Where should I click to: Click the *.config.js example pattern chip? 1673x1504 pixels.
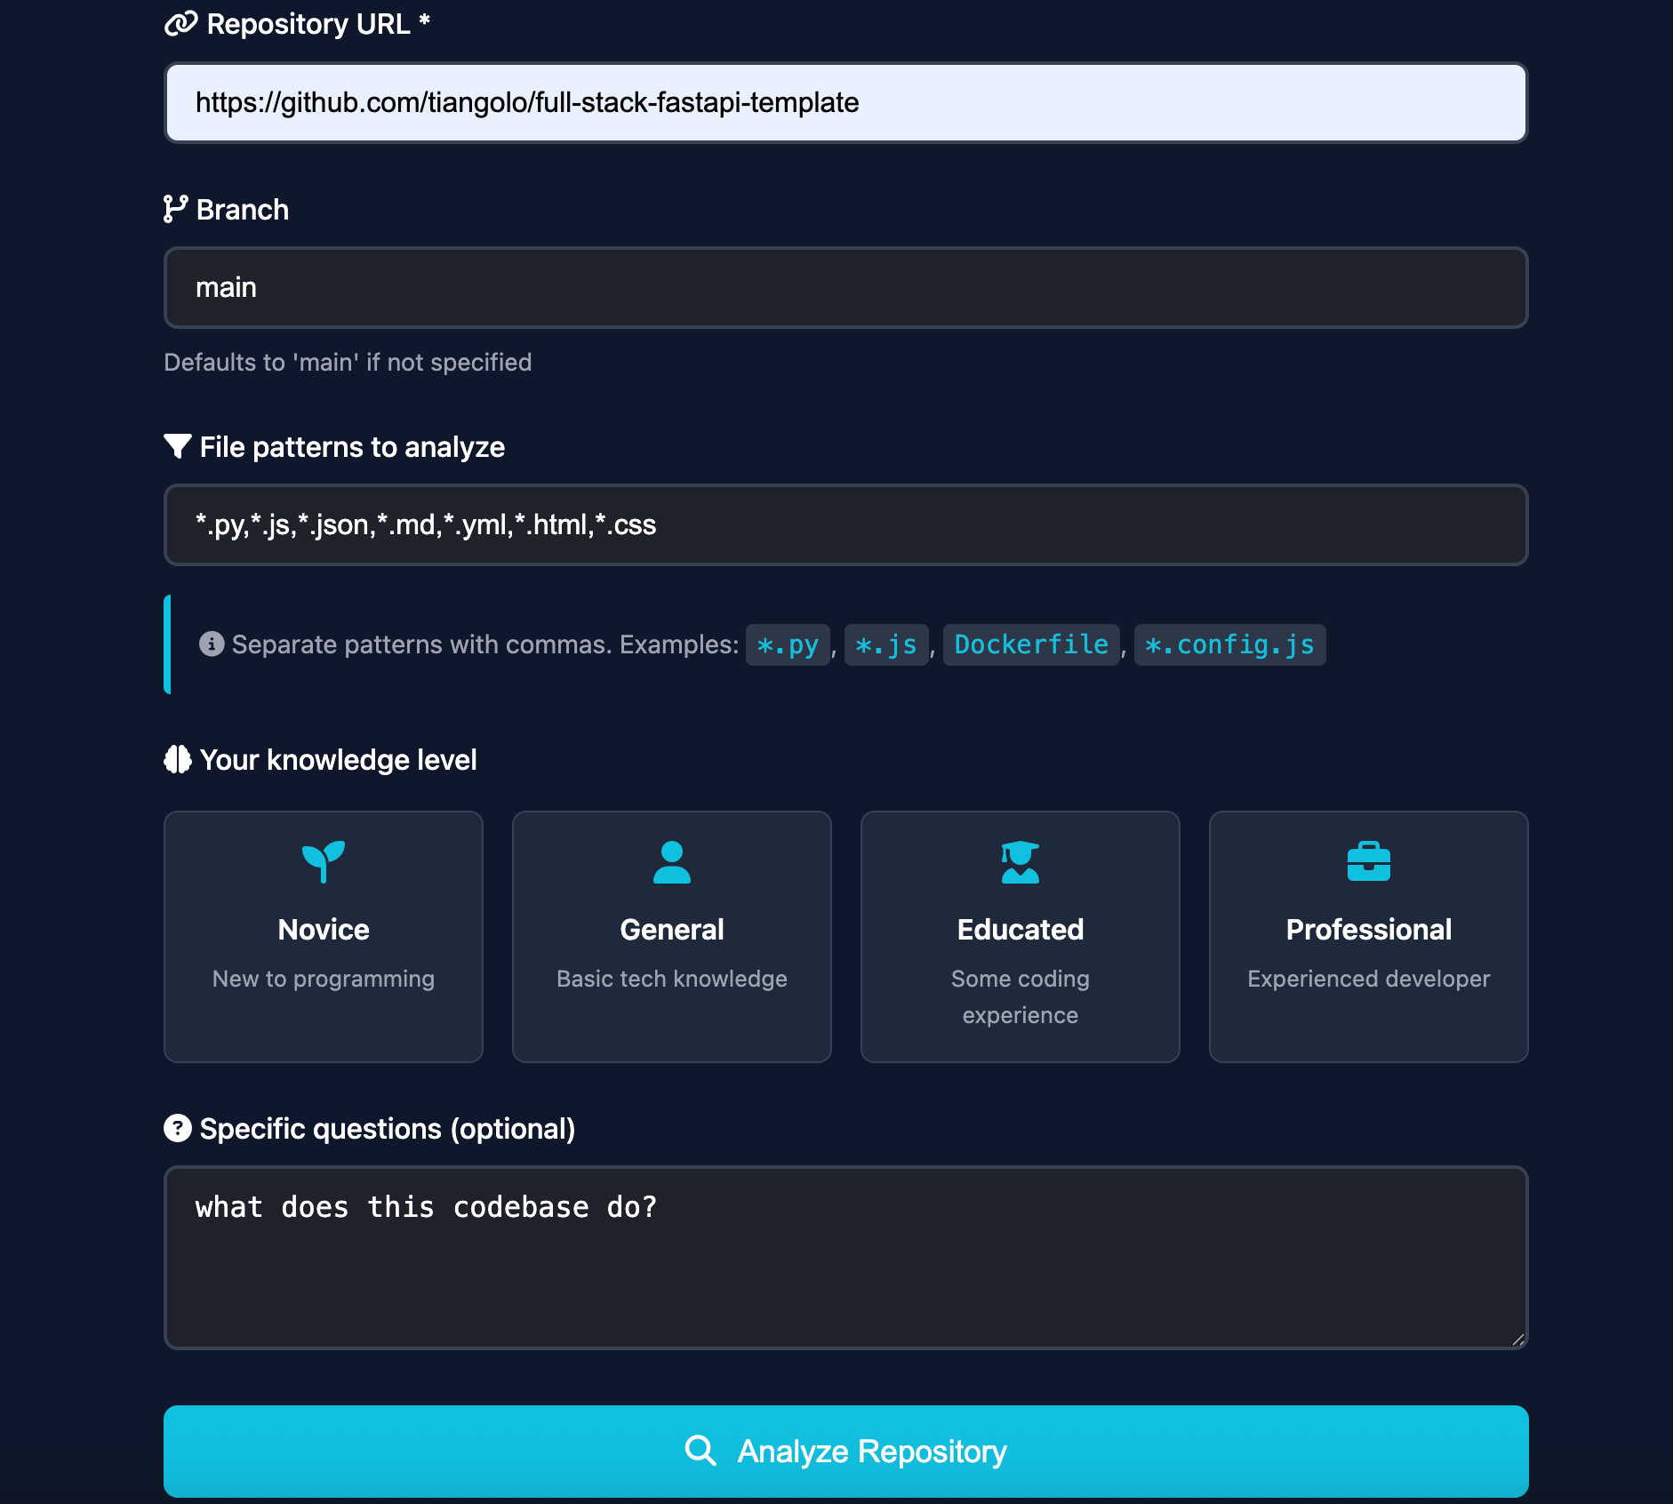coord(1229,644)
